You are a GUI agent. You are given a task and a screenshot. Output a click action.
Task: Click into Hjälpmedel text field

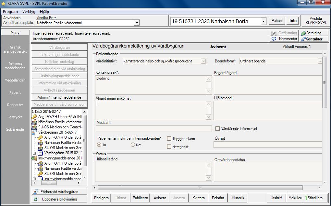click(x=268, y=111)
